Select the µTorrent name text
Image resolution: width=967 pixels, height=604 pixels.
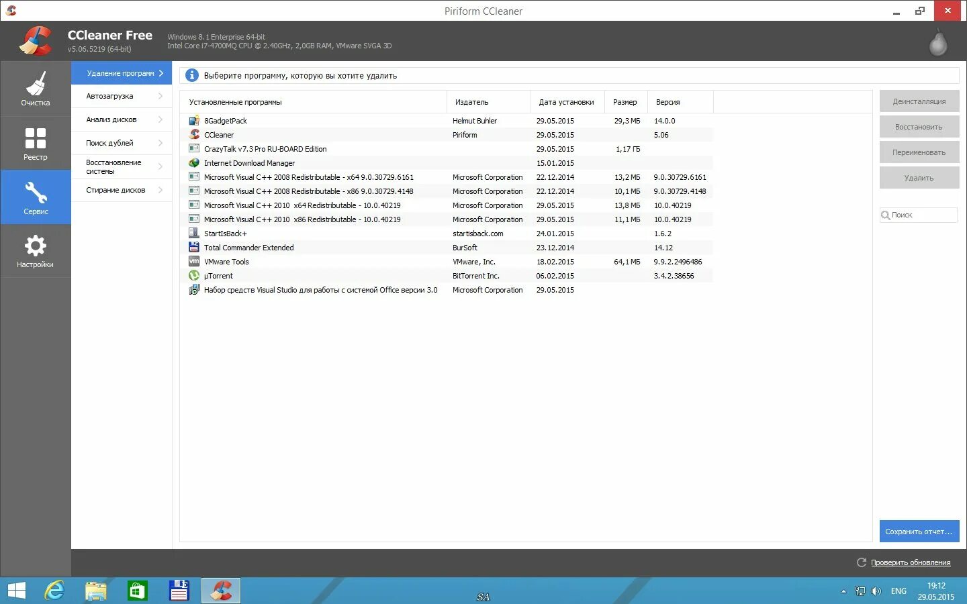coord(218,276)
